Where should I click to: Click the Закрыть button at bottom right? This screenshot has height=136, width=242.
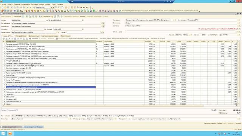[x=238, y=124]
